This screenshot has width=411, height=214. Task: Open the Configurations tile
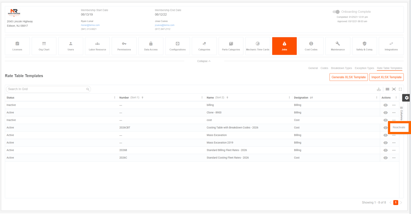click(x=178, y=46)
